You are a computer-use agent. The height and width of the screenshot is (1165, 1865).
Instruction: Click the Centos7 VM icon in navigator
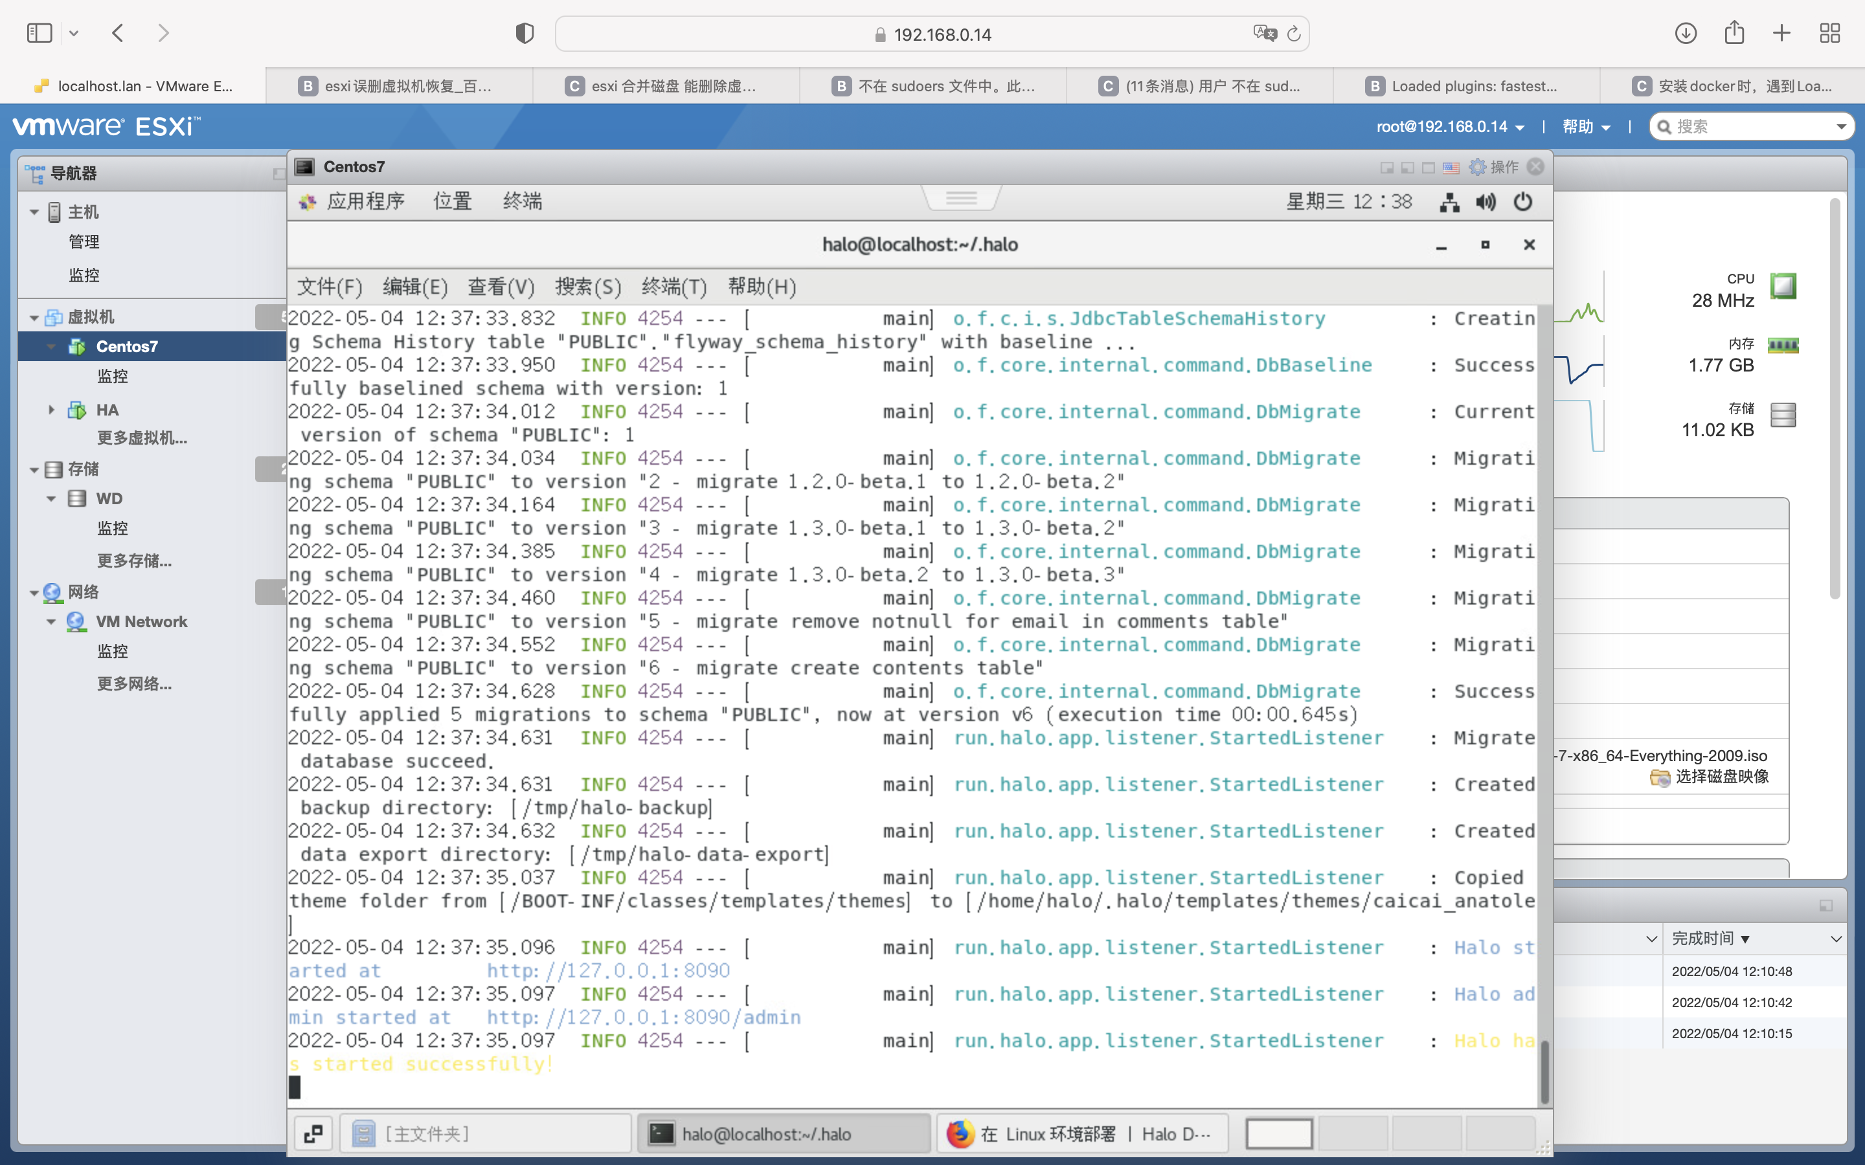pyautogui.click(x=77, y=347)
